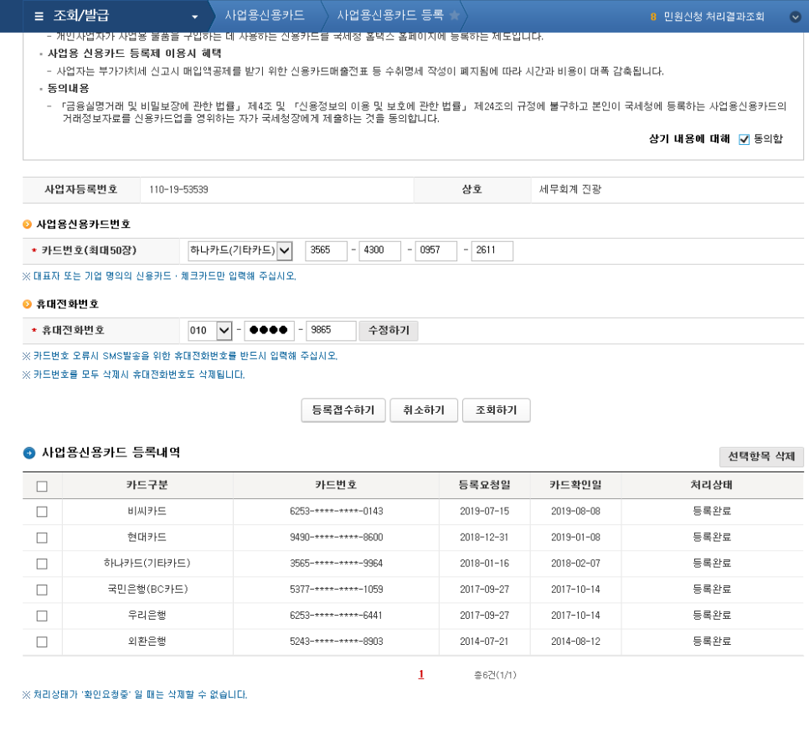809x732 pixels.
Task: Select the 사업용신용카드 등록 breadcrumb tab
Action: click(x=390, y=15)
